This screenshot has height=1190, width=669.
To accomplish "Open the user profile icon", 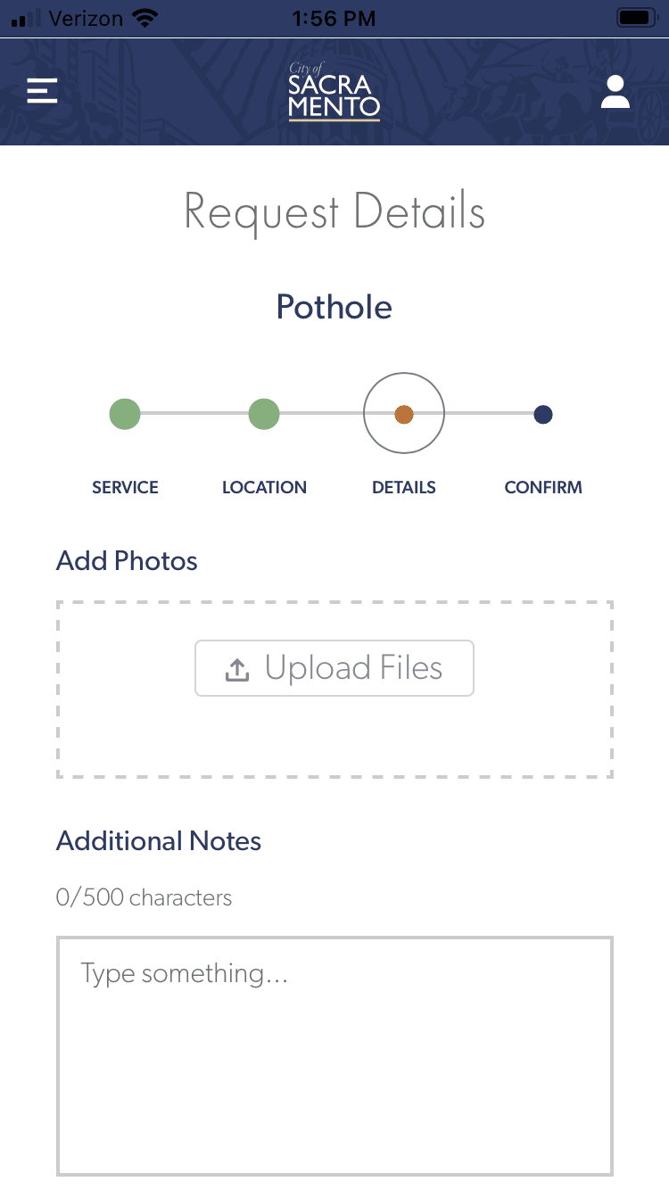I will pos(615,92).
